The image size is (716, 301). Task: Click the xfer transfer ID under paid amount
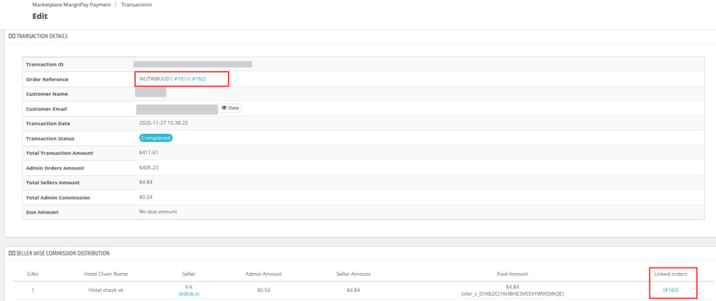[x=512, y=294]
